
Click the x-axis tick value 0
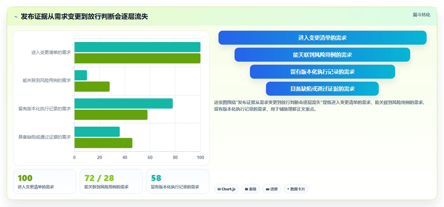74,157
